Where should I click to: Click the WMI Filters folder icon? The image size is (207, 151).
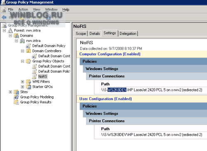click(28, 82)
